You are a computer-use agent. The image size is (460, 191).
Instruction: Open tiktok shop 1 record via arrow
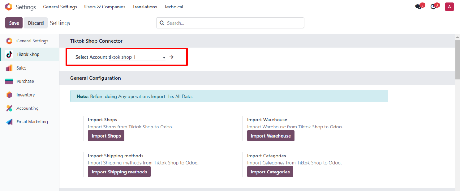coord(171,57)
